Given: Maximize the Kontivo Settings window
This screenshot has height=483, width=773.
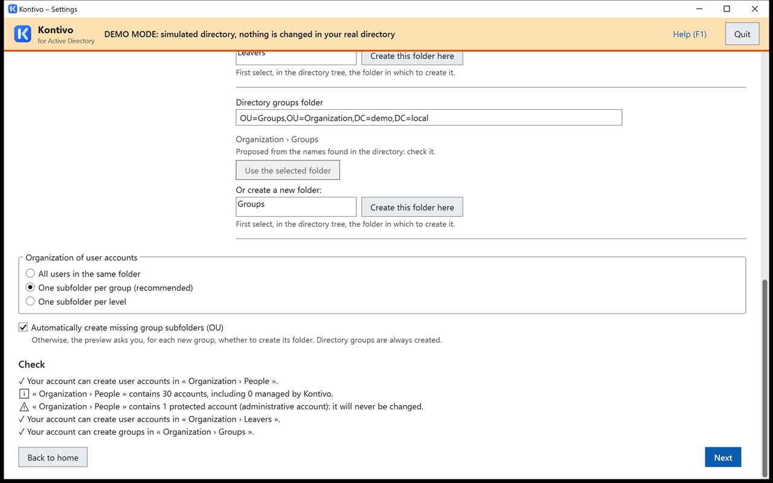Looking at the screenshot, I should click(x=726, y=9).
